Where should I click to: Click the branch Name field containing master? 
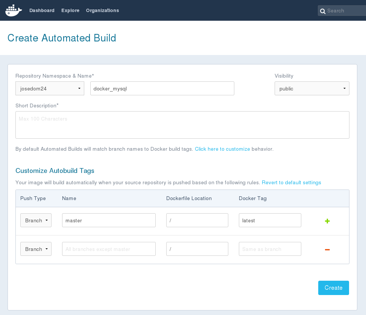pos(109,220)
